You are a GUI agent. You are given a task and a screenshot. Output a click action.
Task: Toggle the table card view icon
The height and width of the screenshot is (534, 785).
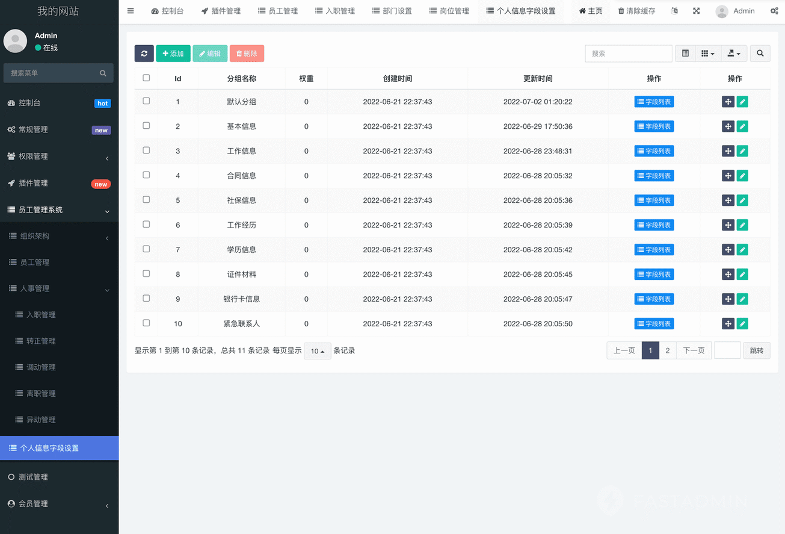point(685,54)
